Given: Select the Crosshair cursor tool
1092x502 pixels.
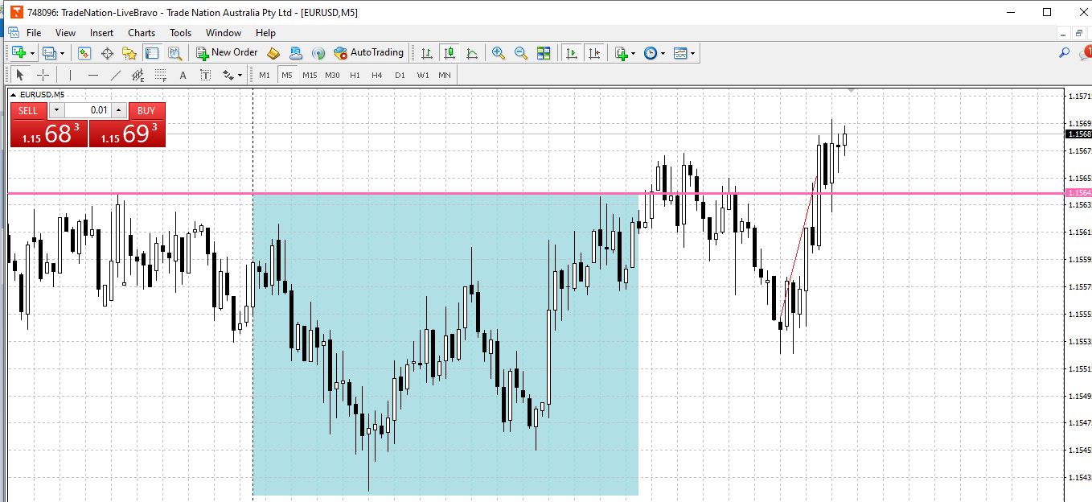Looking at the screenshot, I should coord(43,75).
